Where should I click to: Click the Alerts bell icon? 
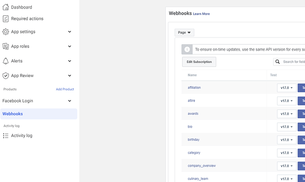(6, 61)
